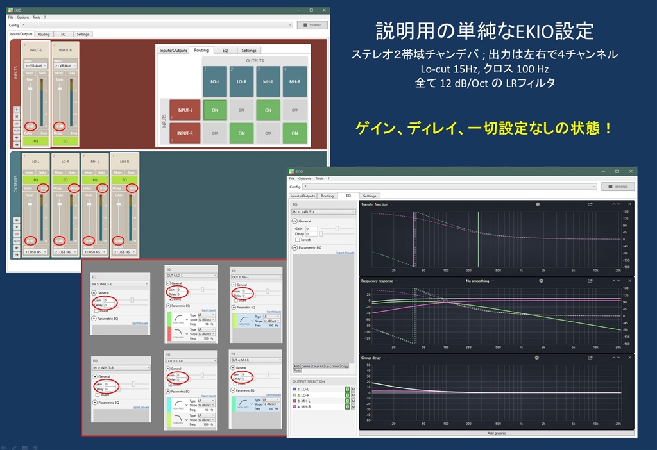Remove input with X icon in INPUTS
Viewport: 657px width, 450px height.
tap(17, 117)
